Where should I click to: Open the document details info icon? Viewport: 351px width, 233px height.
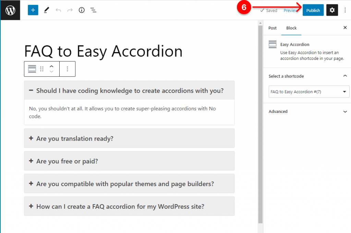pos(82,10)
